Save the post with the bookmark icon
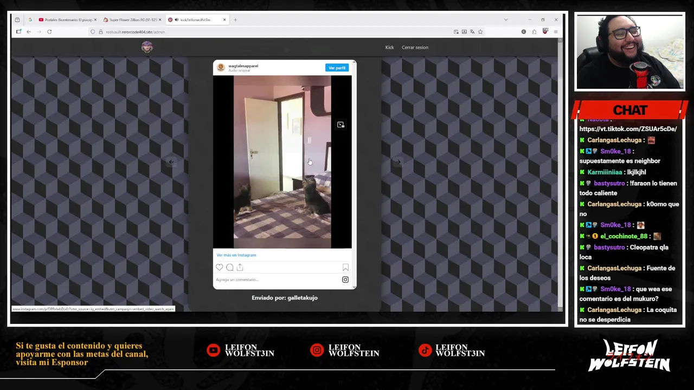This screenshot has width=694, height=390. tap(345, 267)
